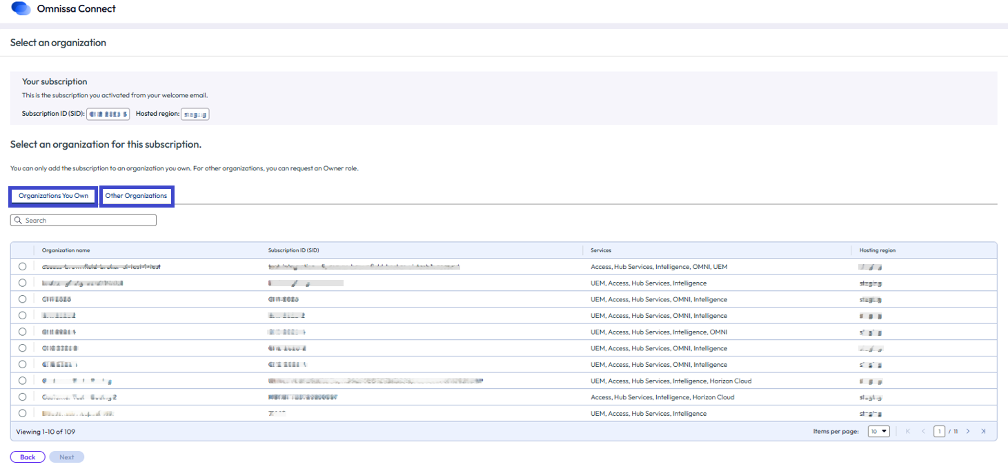Focus the Search input field

coord(83,221)
